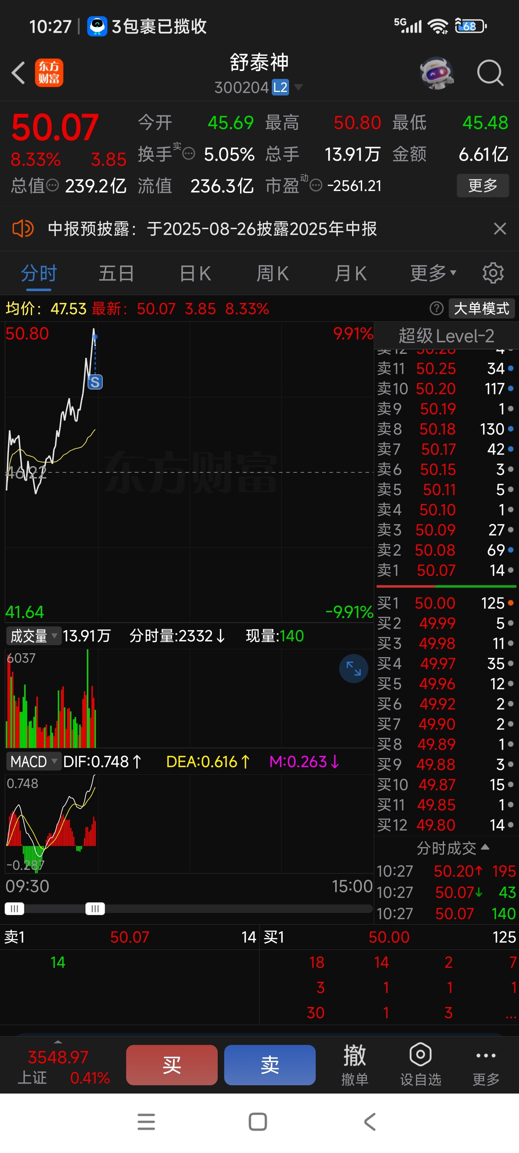Toggle 大单模式 order mode
Image resolution: width=519 pixels, height=1153 pixels.
coord(482,308)
